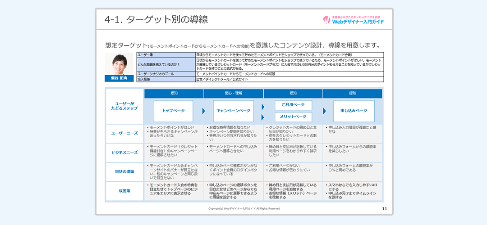The image size is (487, 225).
Task: Click the モーメントポイントカードからモーメントカードへの切替 goal cell
Action: pos(289,74)
